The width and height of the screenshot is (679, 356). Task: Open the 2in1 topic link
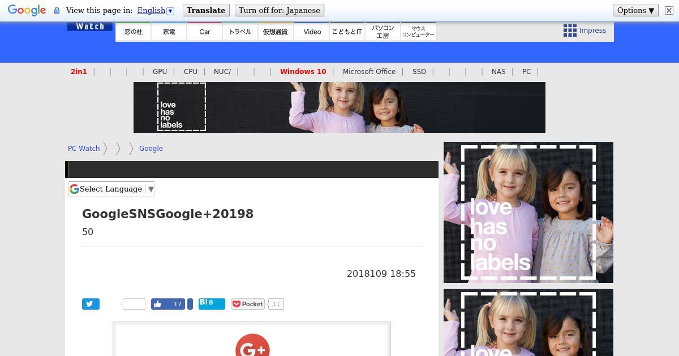(x=79, y=72)
